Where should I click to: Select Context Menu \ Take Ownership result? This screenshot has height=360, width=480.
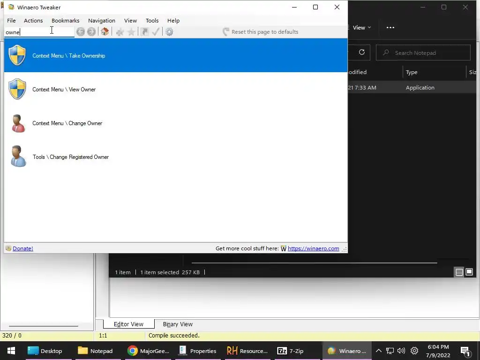tap(176, 55)
